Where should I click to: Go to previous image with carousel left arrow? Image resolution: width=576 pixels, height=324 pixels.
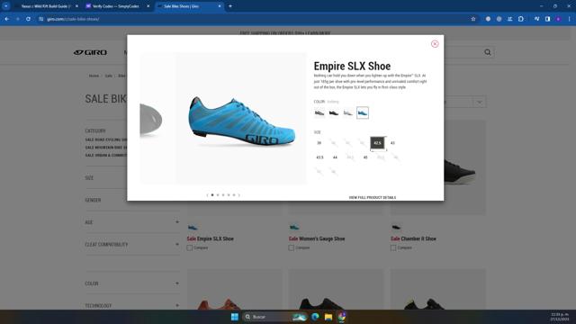click(x=207, y=195)
